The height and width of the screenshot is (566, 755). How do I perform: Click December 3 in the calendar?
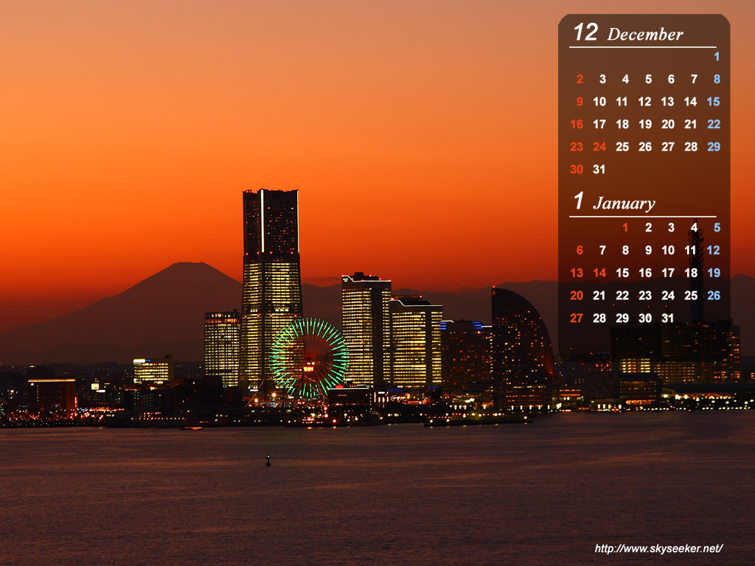(602, 79)
